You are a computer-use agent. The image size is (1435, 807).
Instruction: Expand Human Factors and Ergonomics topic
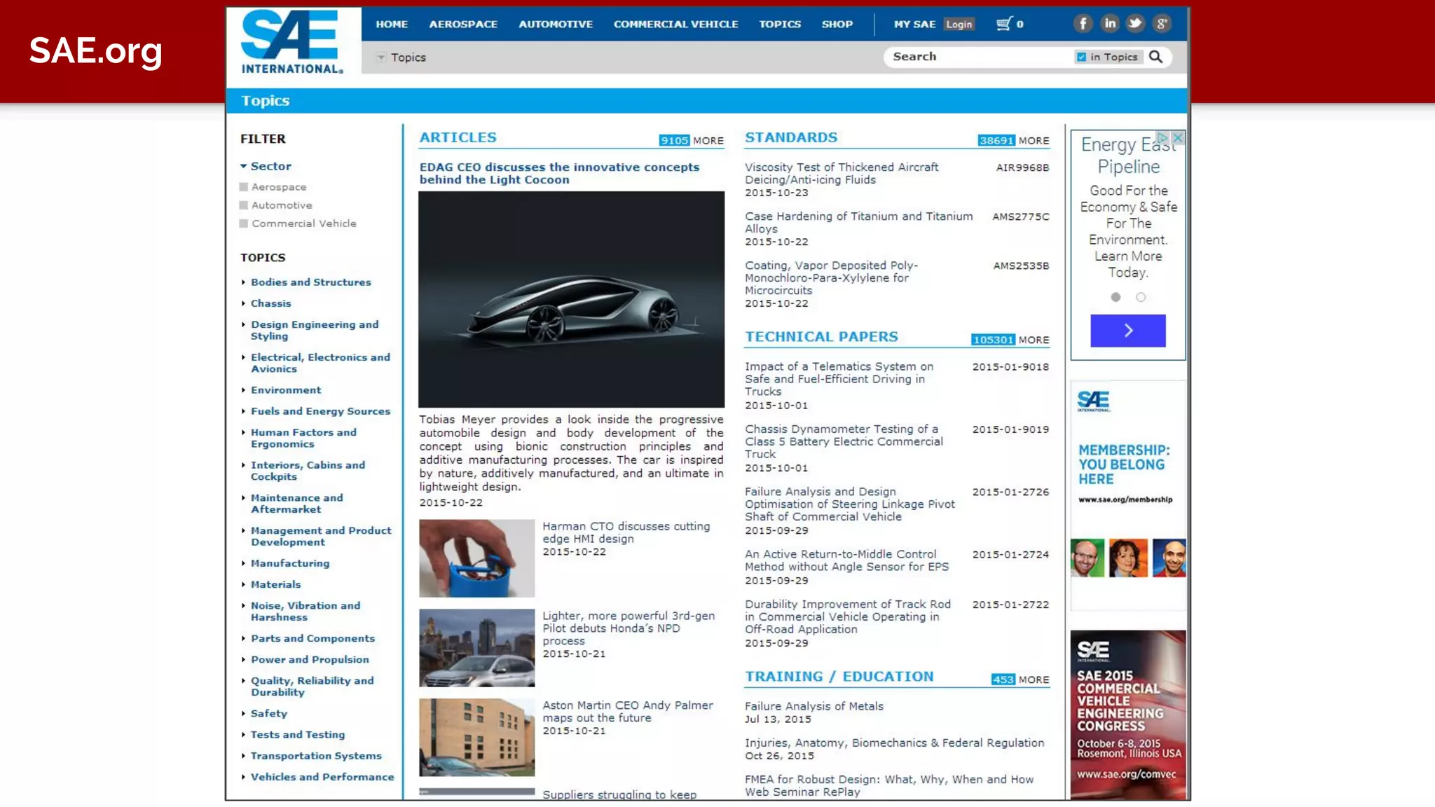point(243,432)
